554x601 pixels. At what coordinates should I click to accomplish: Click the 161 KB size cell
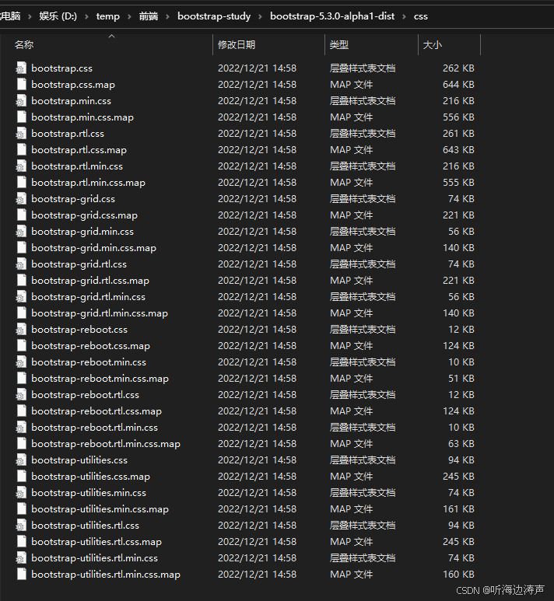click(458, 509)
